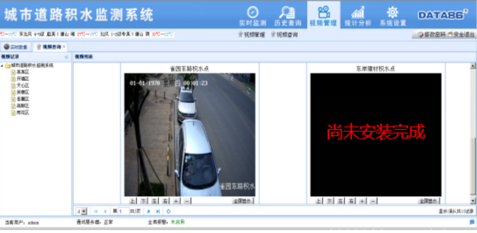Click 左 under the 尚未安装完成 video
The image size is (477, 233).
(340, 201)
